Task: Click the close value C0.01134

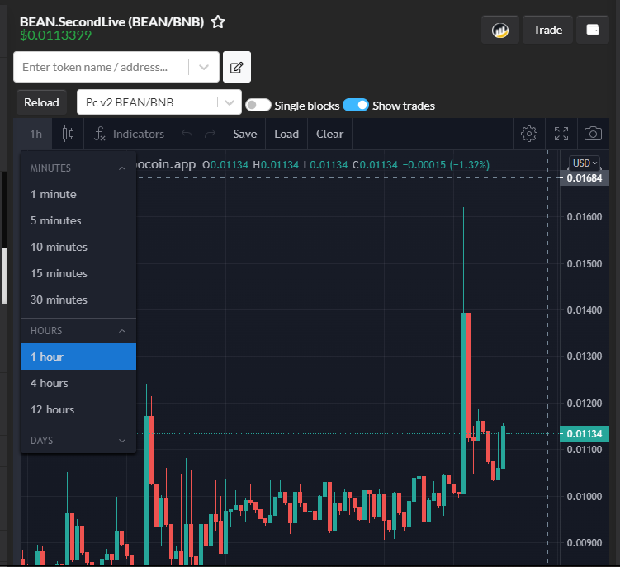Action: (x=375, y=165)
